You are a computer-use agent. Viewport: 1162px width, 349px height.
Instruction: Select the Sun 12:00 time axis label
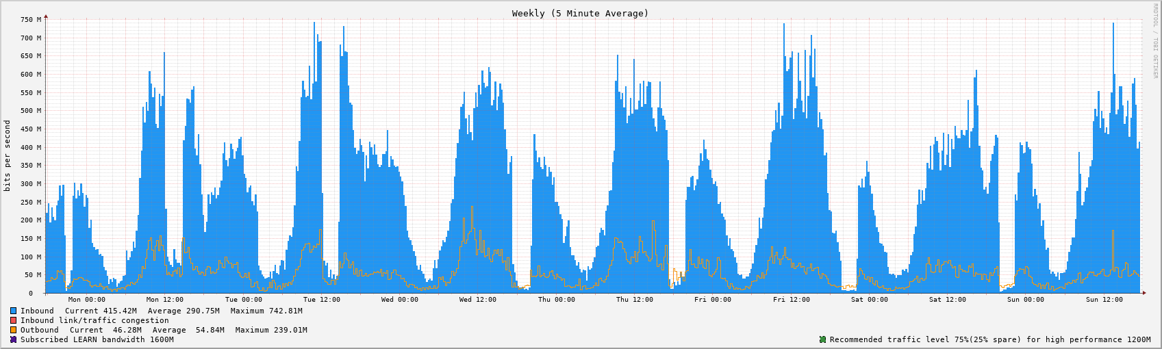tap(1104, 300)
